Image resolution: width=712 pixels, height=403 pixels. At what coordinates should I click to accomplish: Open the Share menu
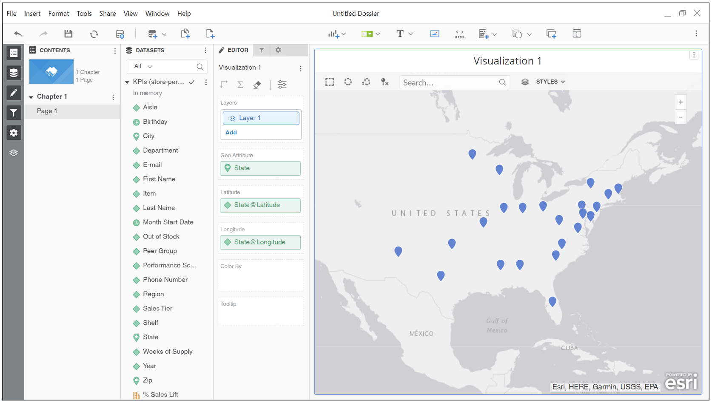coord(108,13)
